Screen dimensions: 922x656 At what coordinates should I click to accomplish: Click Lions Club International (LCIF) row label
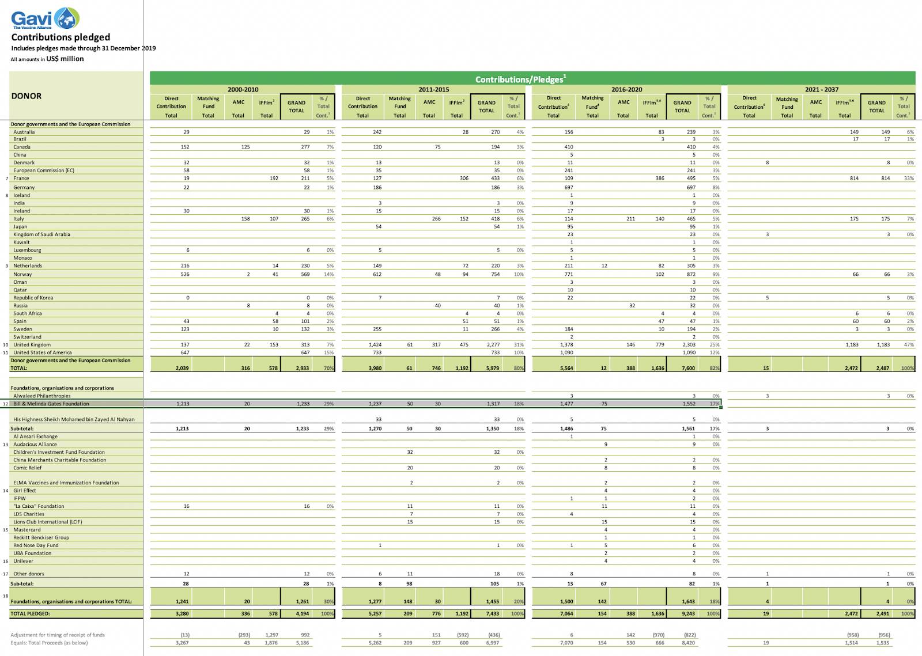(48, 522)
